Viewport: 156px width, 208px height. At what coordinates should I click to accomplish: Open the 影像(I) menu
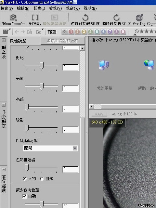point(39,8)
